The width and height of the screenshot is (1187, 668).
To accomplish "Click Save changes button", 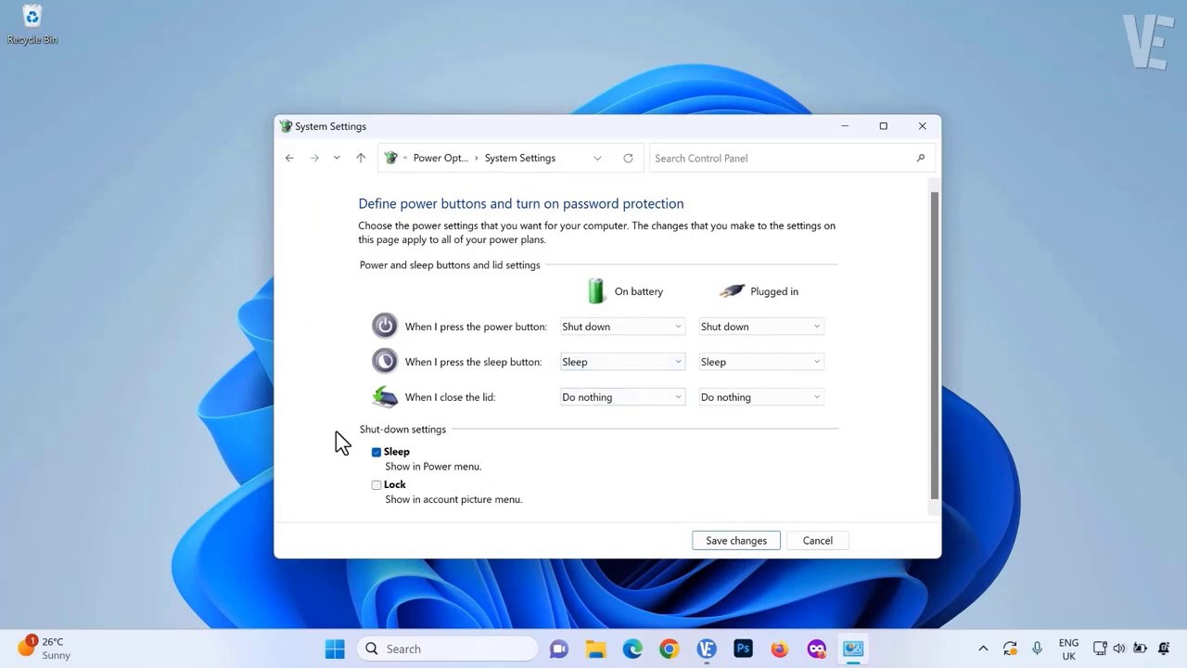I will coord(736,540).
